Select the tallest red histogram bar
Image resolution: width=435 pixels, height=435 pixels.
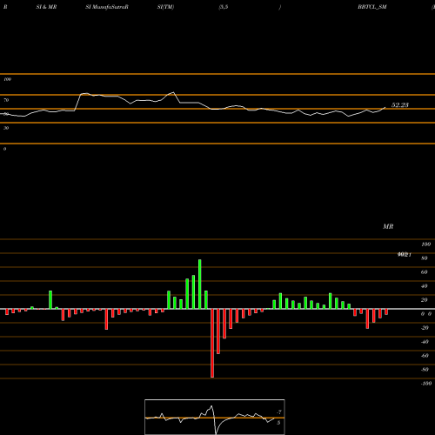(212, 343)
